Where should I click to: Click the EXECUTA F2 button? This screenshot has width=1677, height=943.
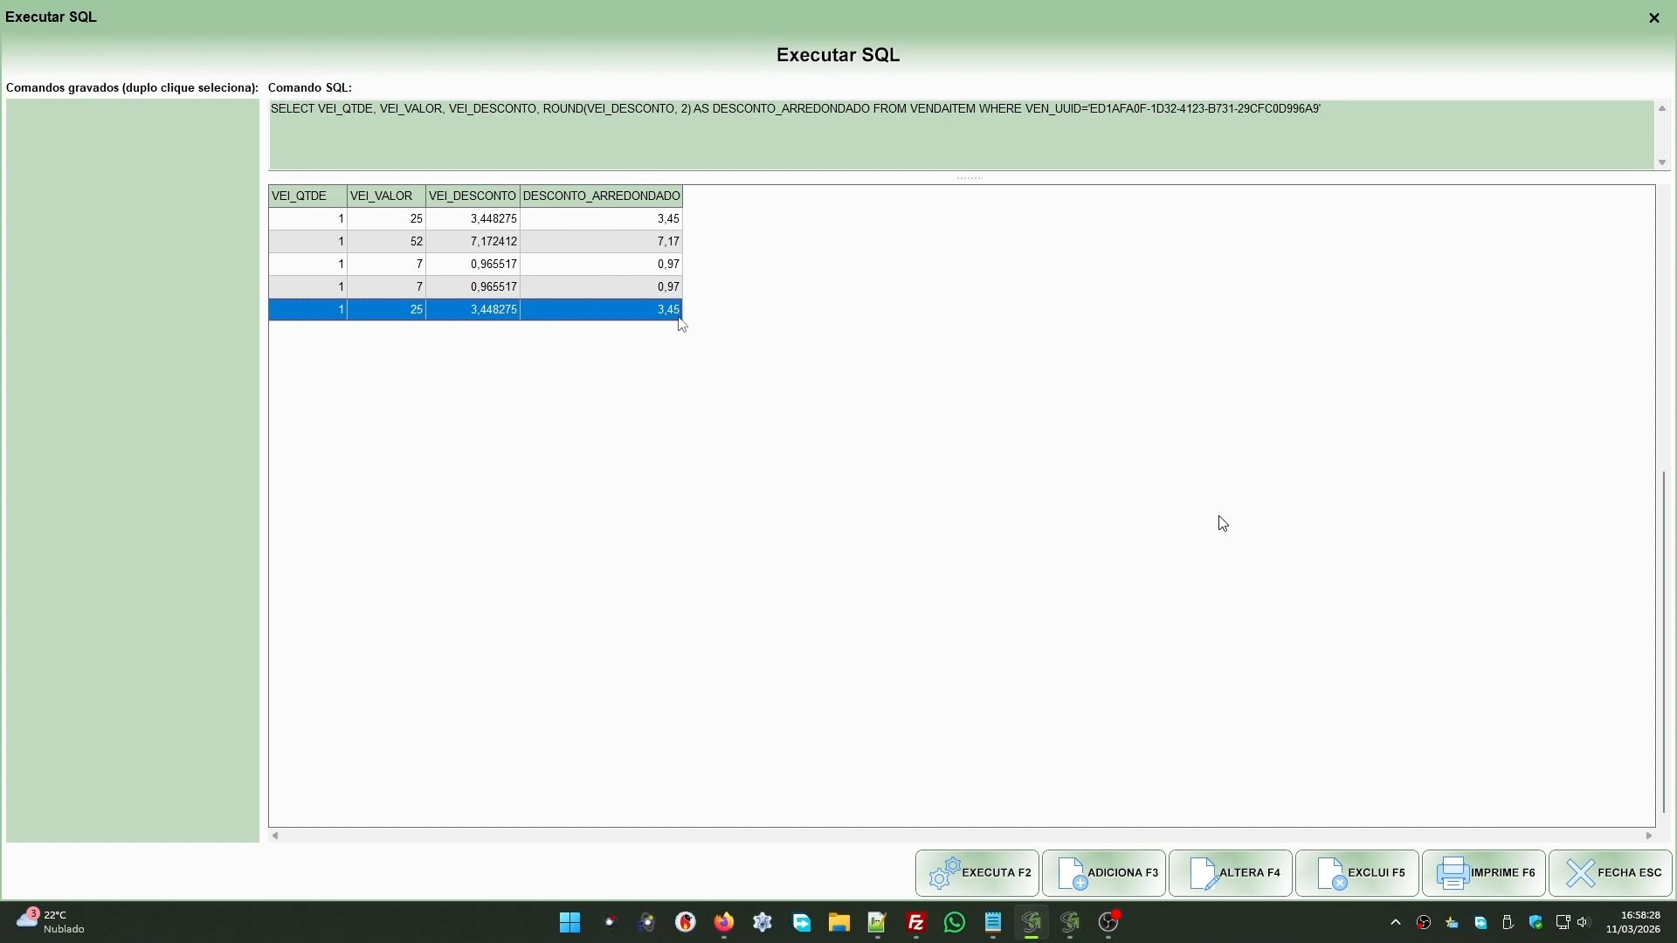coord(977,873)
